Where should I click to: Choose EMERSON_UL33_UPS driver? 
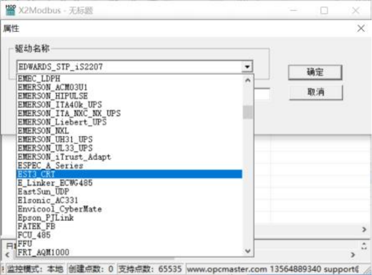[130, 148]
